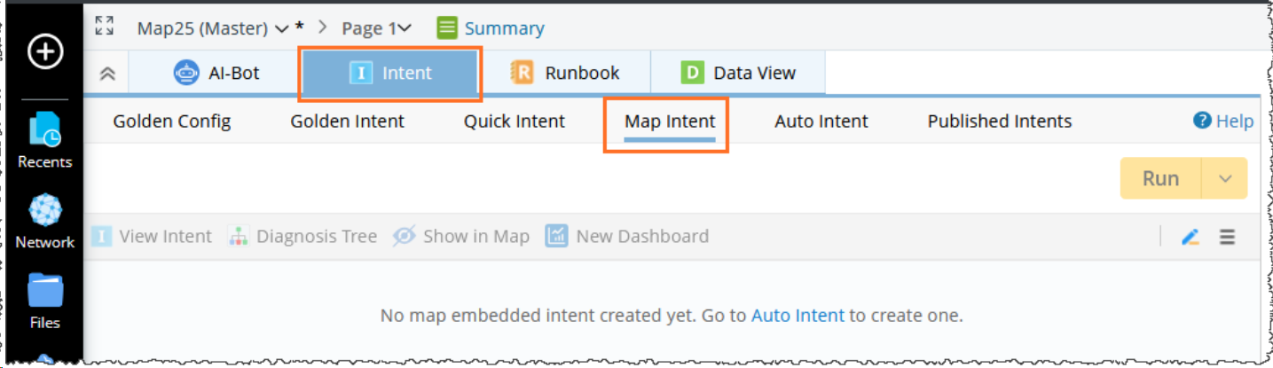Open the Data View tab

(x=738, y=74)
